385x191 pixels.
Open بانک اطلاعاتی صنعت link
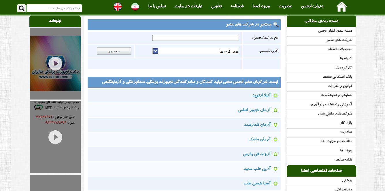[337, 77]
